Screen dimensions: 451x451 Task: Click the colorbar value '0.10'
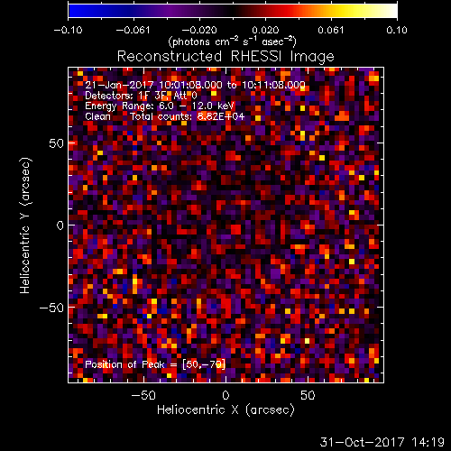pyautogui.click(x=397, y=30)
